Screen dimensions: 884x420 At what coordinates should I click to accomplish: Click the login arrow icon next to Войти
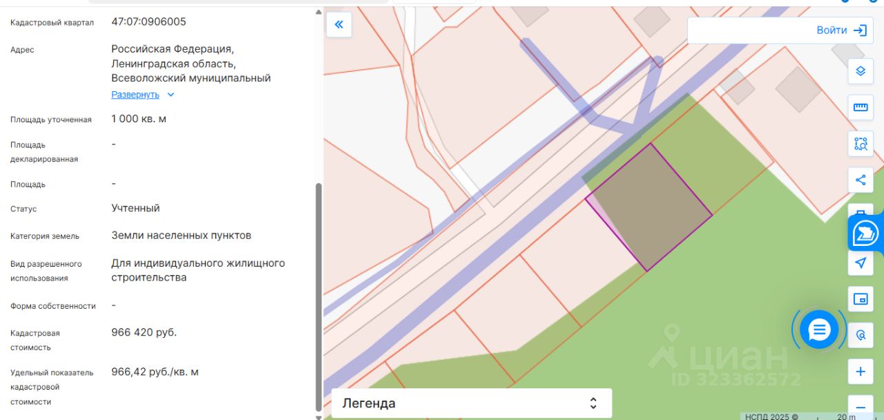pyautogui.click(x=860, y=30)
